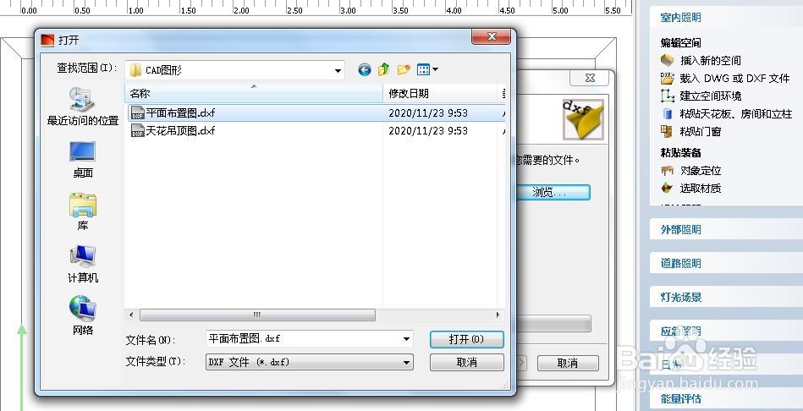The width and height of the screenshot is (803, 411).
Task: Create a new folder icon
Action: click(x=404, y=69)
